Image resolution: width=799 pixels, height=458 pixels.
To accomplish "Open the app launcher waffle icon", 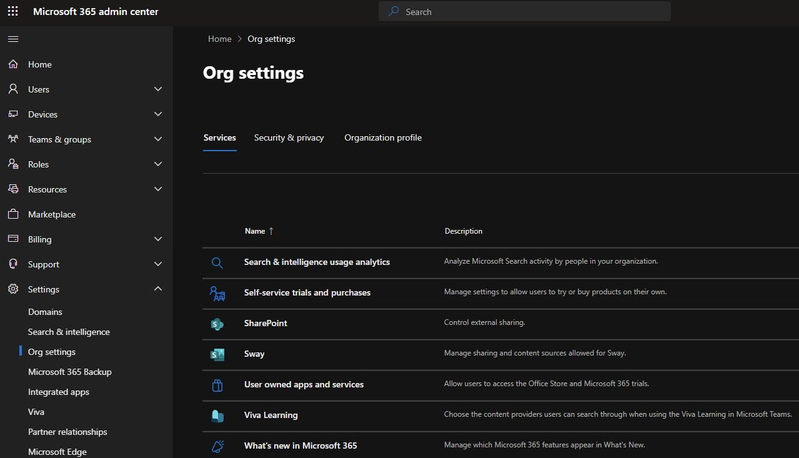I will 12,11.
